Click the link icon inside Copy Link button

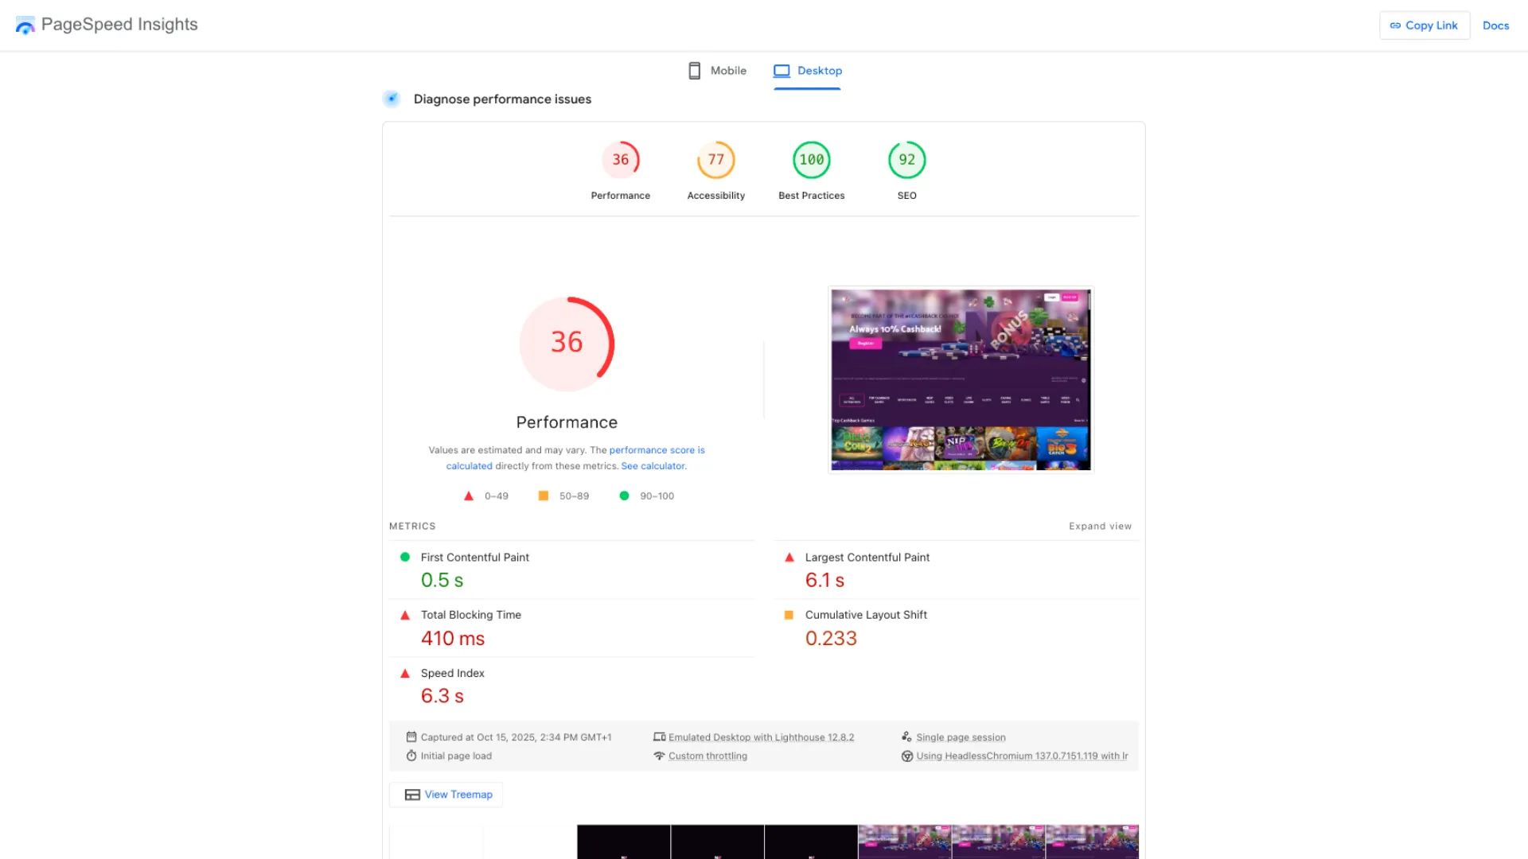coord(1395,25)
